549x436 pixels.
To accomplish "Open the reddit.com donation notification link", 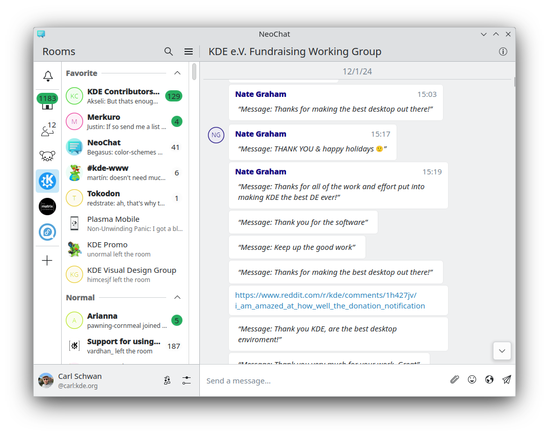I will click(330, 300).
